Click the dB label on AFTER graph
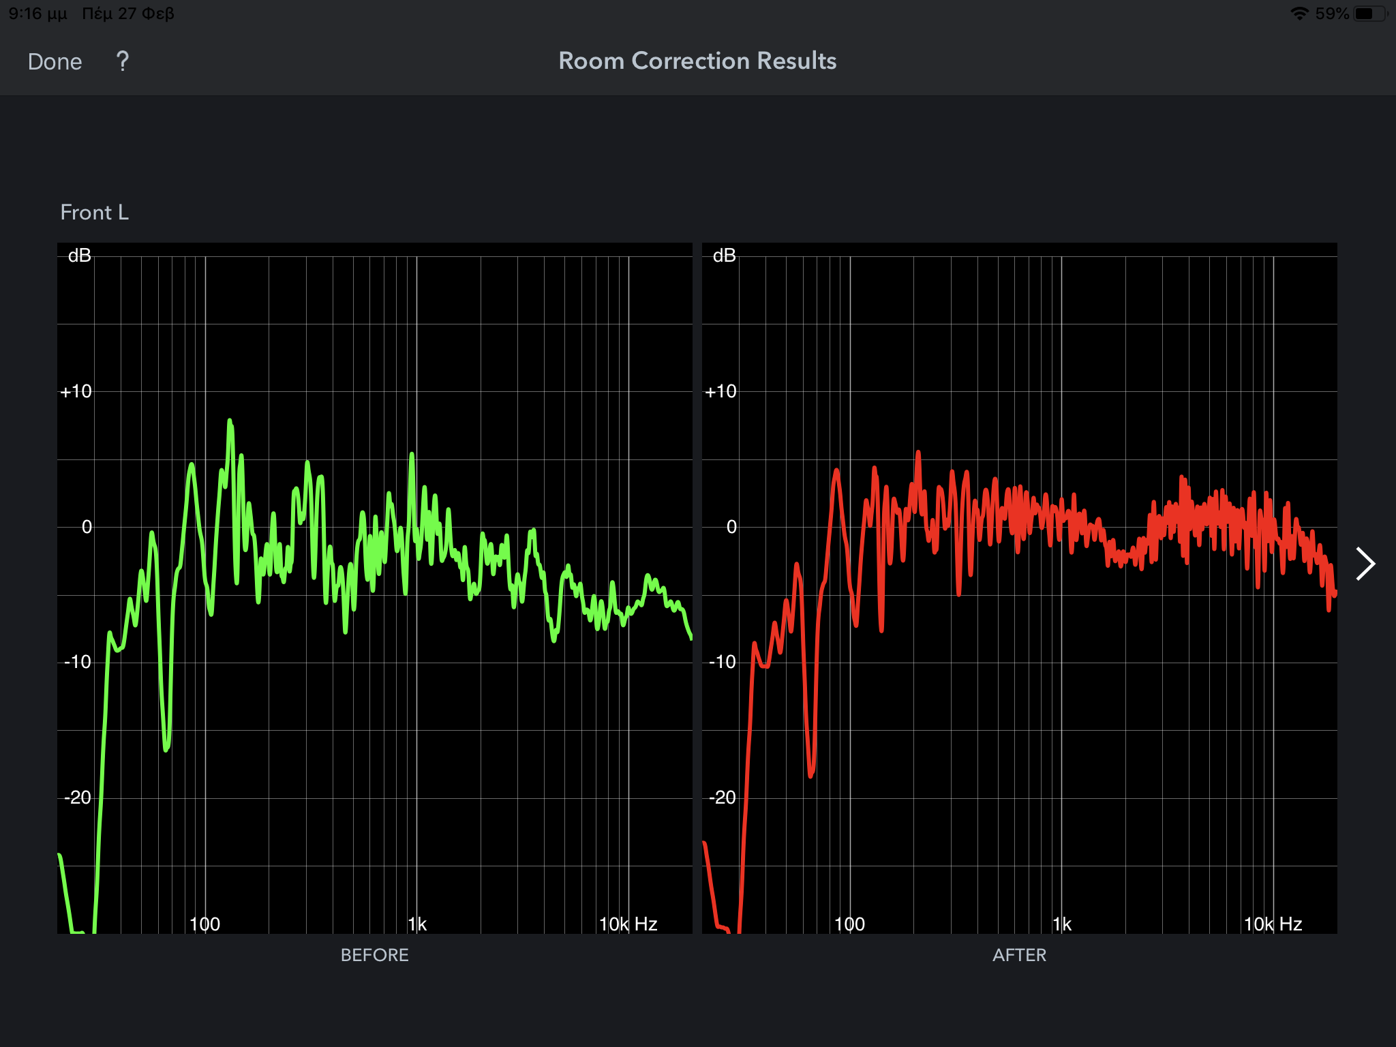1396x1047 pixels. click(724, 256)
